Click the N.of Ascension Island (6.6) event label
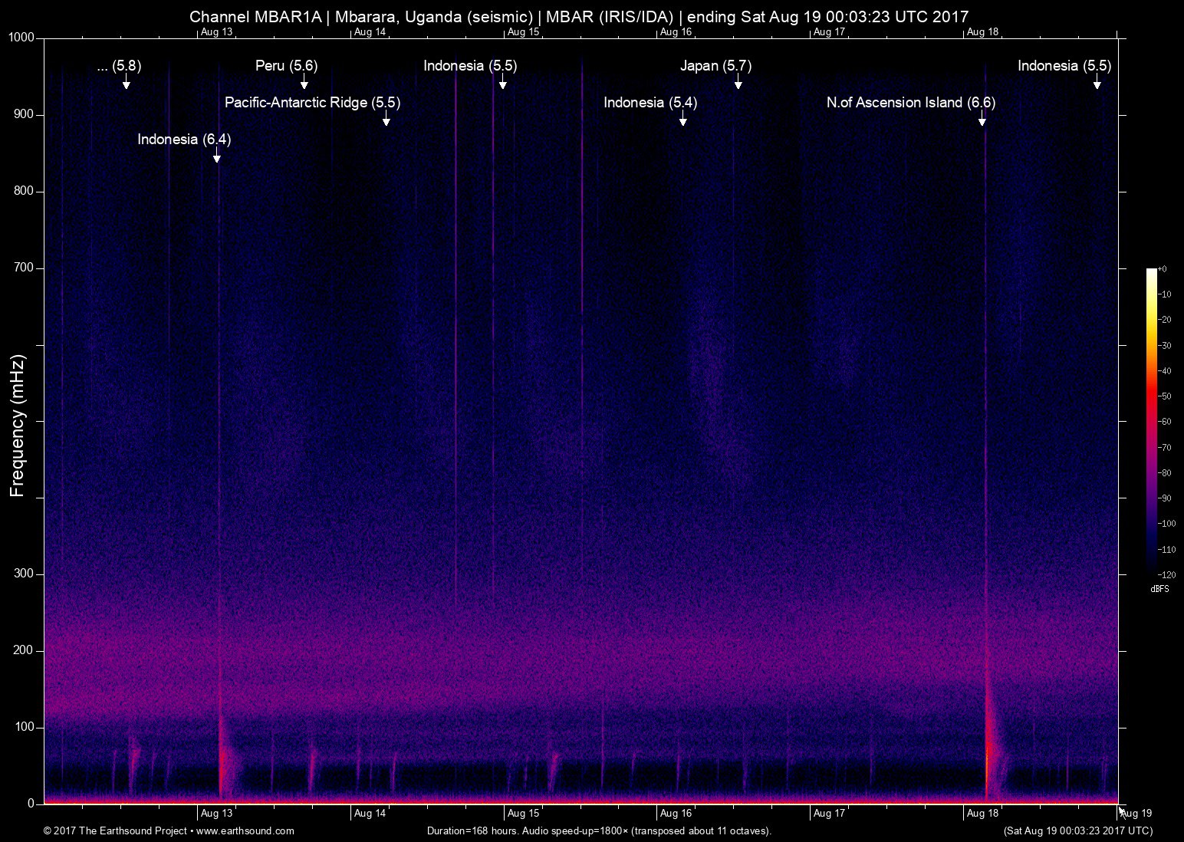Screen dimensions: 1184x842 [910, 103]
